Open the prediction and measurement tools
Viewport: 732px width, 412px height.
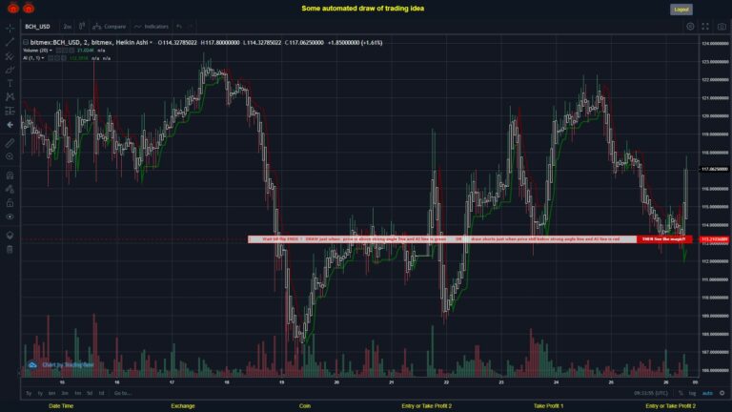10,111
